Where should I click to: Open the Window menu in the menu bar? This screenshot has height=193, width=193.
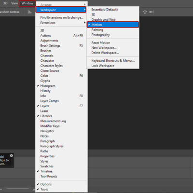pyautogui.click(x=27, y=3)
